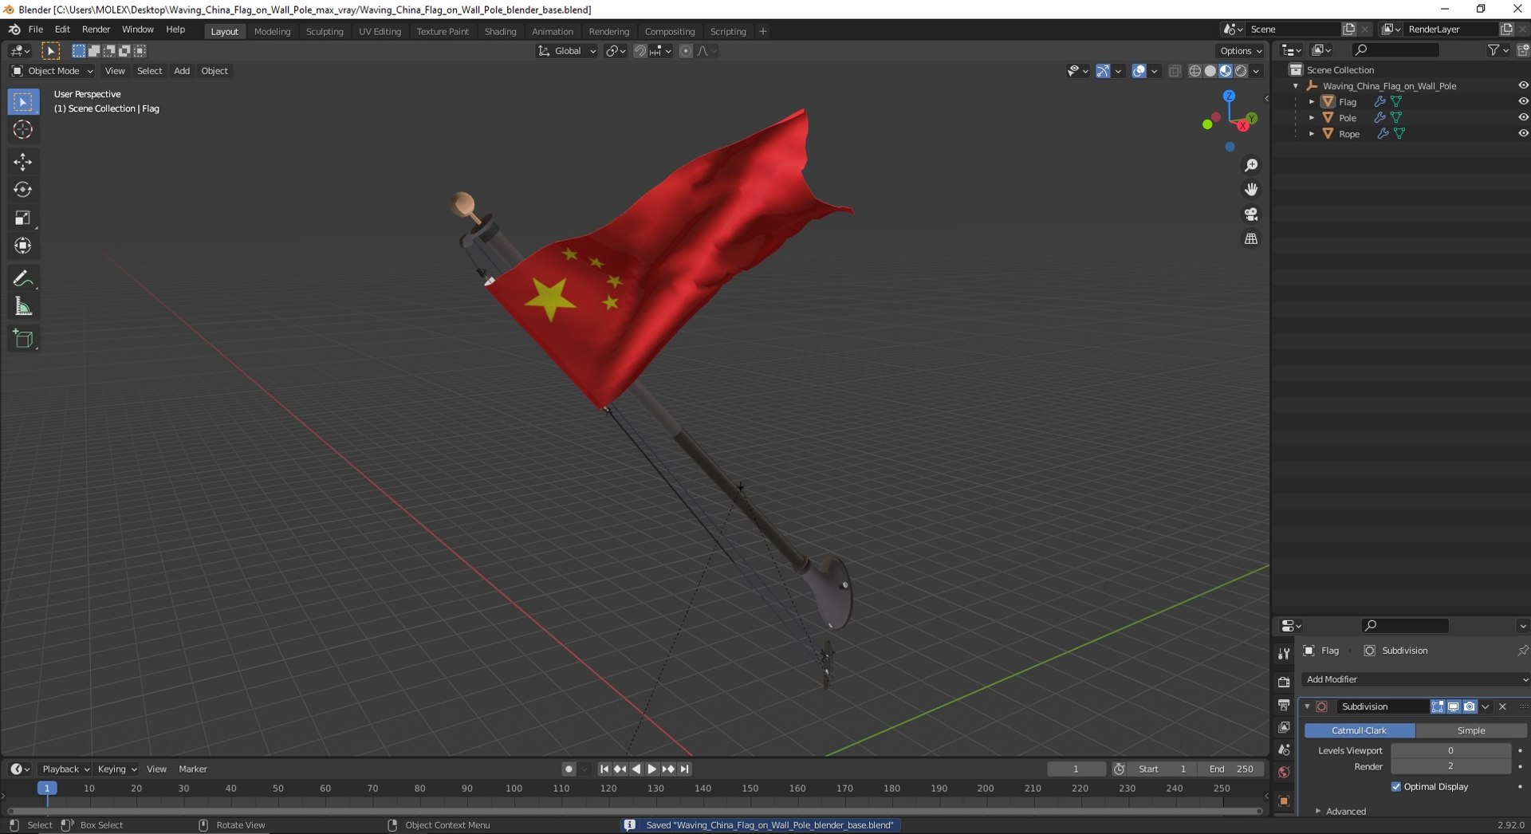This screenshot has height=834, width=1531.
Task: Select the Add Cube tool
Action: (x=22, y=339)
